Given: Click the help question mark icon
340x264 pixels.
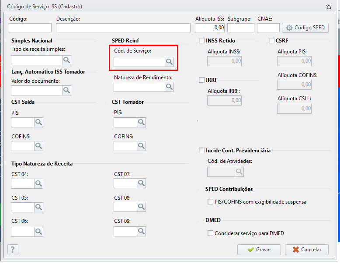Looking at the screenshot, I should (13, 250).
